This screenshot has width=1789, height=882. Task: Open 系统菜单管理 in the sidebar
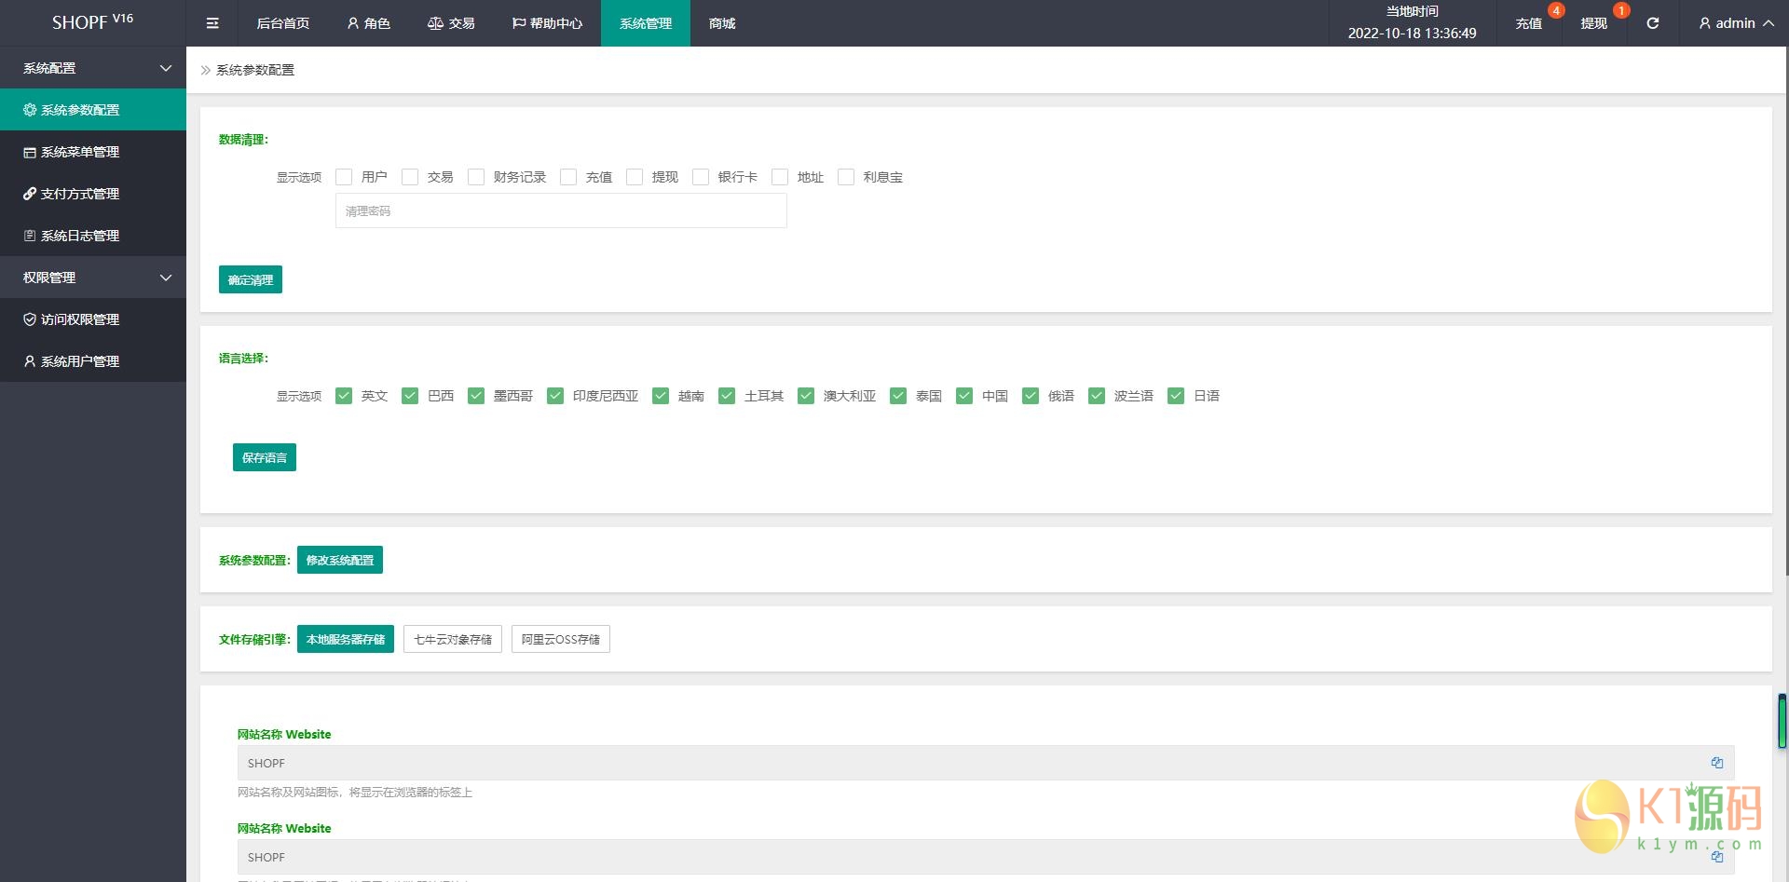[93, 152]
